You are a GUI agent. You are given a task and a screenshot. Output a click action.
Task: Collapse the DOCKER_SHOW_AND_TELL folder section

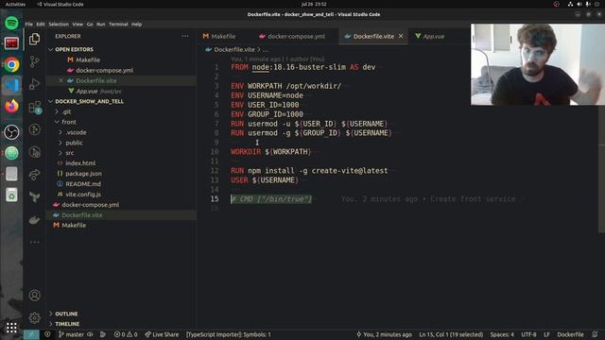(121, 101)
